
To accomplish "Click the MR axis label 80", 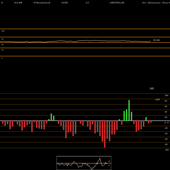I will [166, 101].
